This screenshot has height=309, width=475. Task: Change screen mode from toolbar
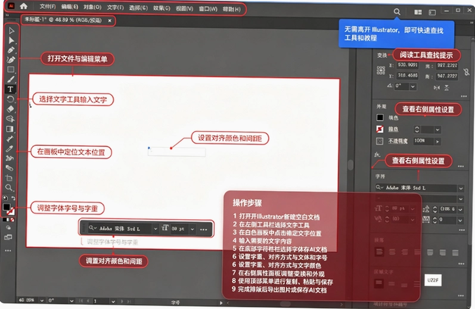point(8,238)
